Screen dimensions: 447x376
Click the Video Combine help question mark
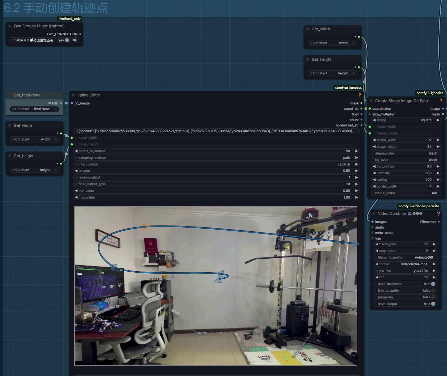tap(438, 214)
